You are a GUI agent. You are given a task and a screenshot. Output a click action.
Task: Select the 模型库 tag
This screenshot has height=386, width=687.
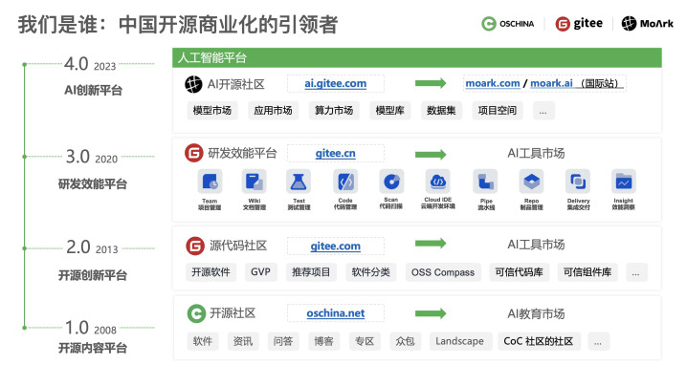(x=390, y=110)
